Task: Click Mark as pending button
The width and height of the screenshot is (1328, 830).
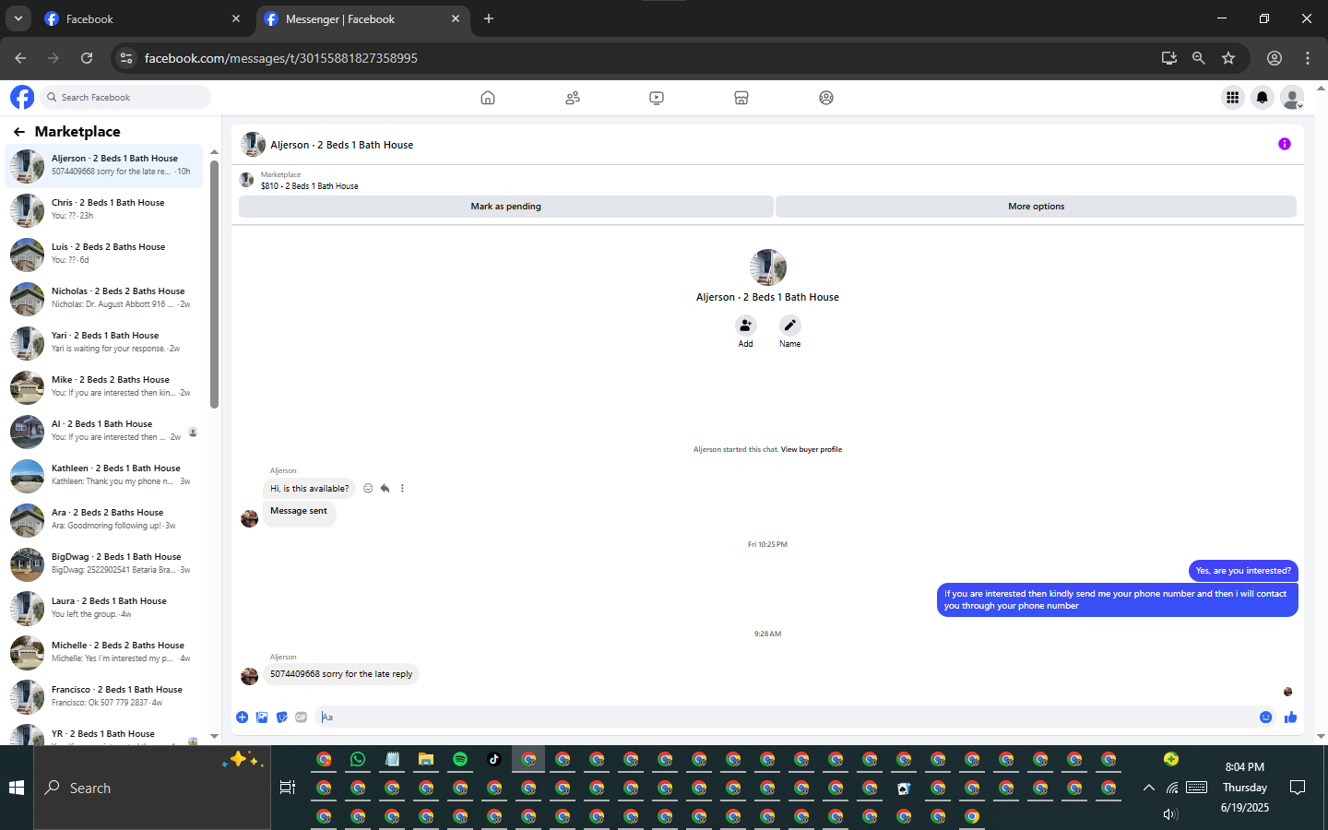Action: 506,207
